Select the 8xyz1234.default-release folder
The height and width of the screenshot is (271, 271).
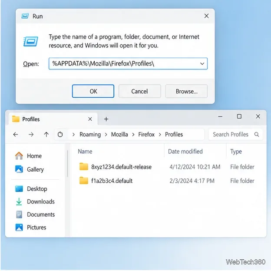tap(121, 167)
